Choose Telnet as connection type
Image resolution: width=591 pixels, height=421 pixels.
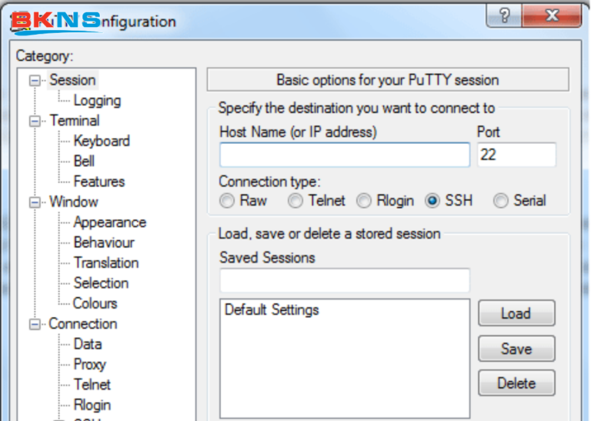point(295,201)
